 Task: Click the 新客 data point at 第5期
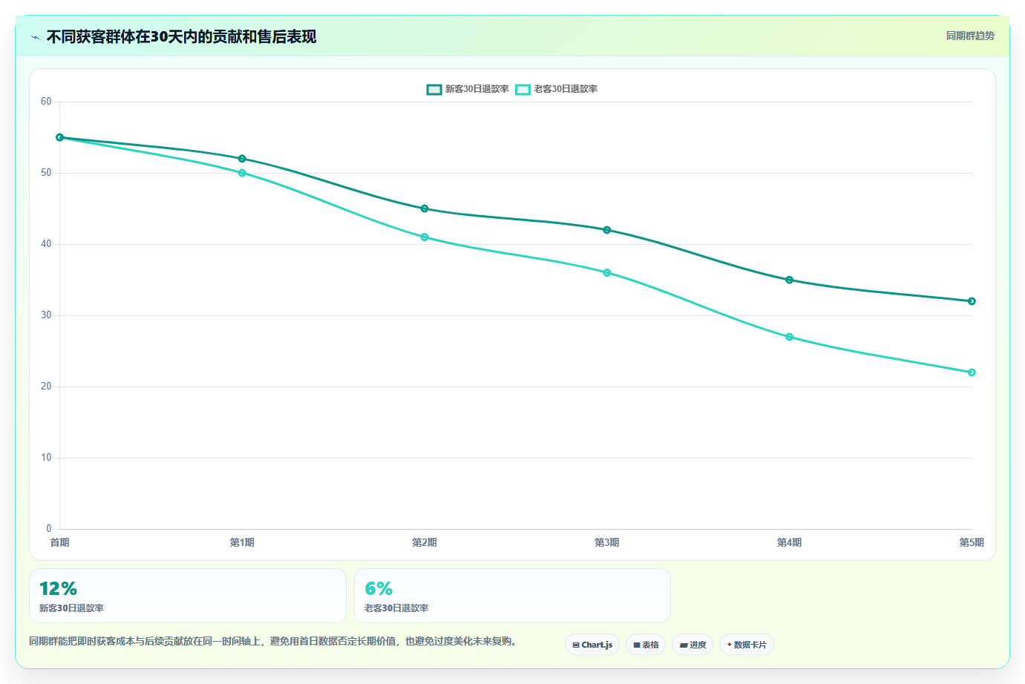pos(972,301)
